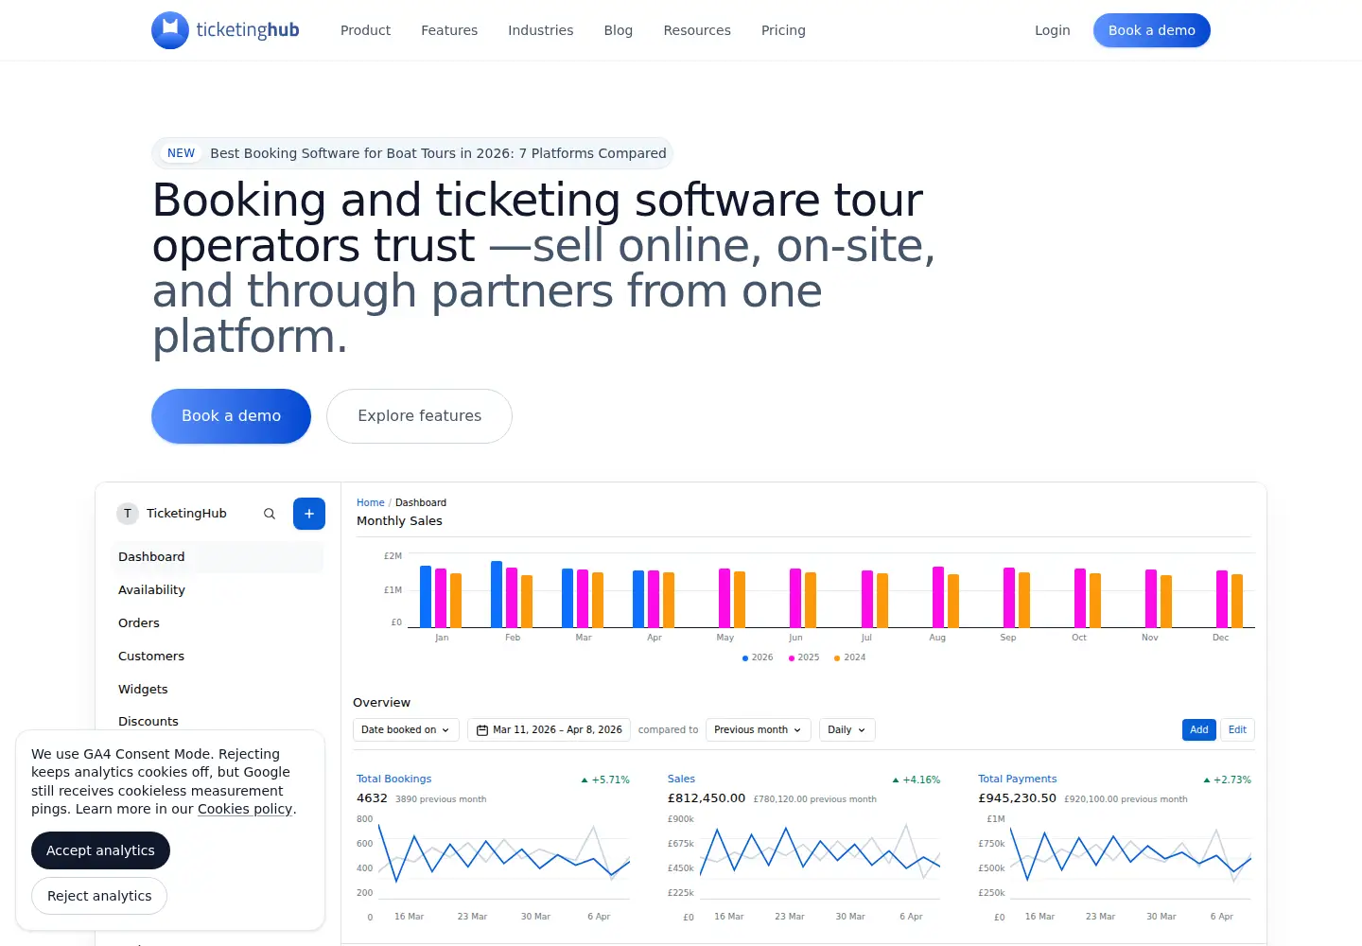The height and width of the screenshot is (946, 1362).
Task: Open the Date booked on dropdown
Action: [x=406, y=730]
